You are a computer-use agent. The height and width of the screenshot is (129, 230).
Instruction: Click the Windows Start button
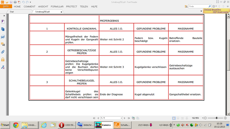click(x=5, y=125)
